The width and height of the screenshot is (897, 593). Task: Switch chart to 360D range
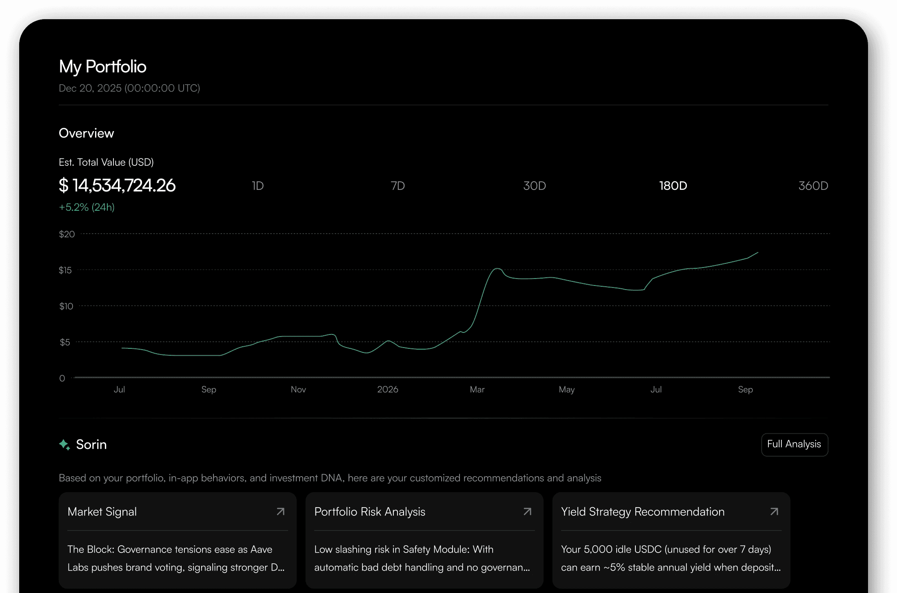coord(813,186)
